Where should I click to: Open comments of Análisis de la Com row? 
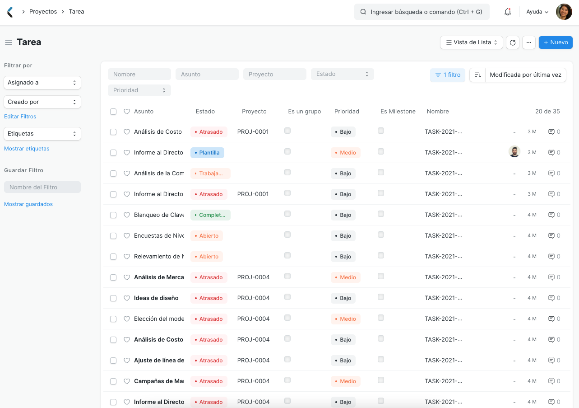pos(554,174)
